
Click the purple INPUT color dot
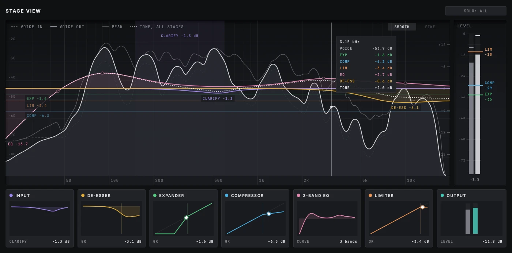coord(11,196)
